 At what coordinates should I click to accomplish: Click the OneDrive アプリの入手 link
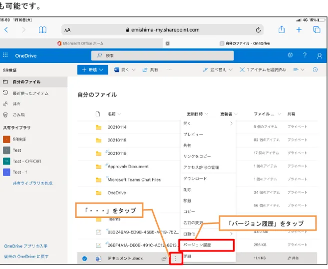pos(26,246)
